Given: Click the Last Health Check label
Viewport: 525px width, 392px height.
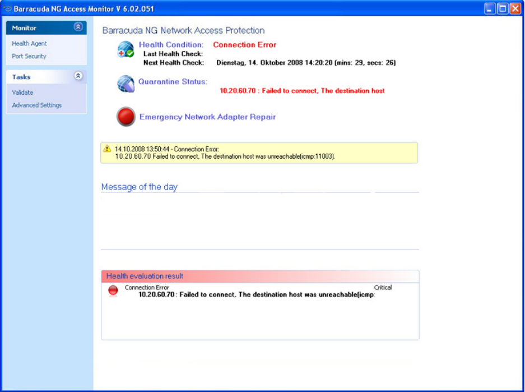Looking at the screenshot, I should 173,54.
